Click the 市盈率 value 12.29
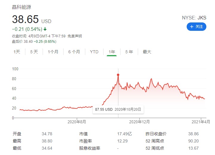215x155 pixels. pos(122,141)
